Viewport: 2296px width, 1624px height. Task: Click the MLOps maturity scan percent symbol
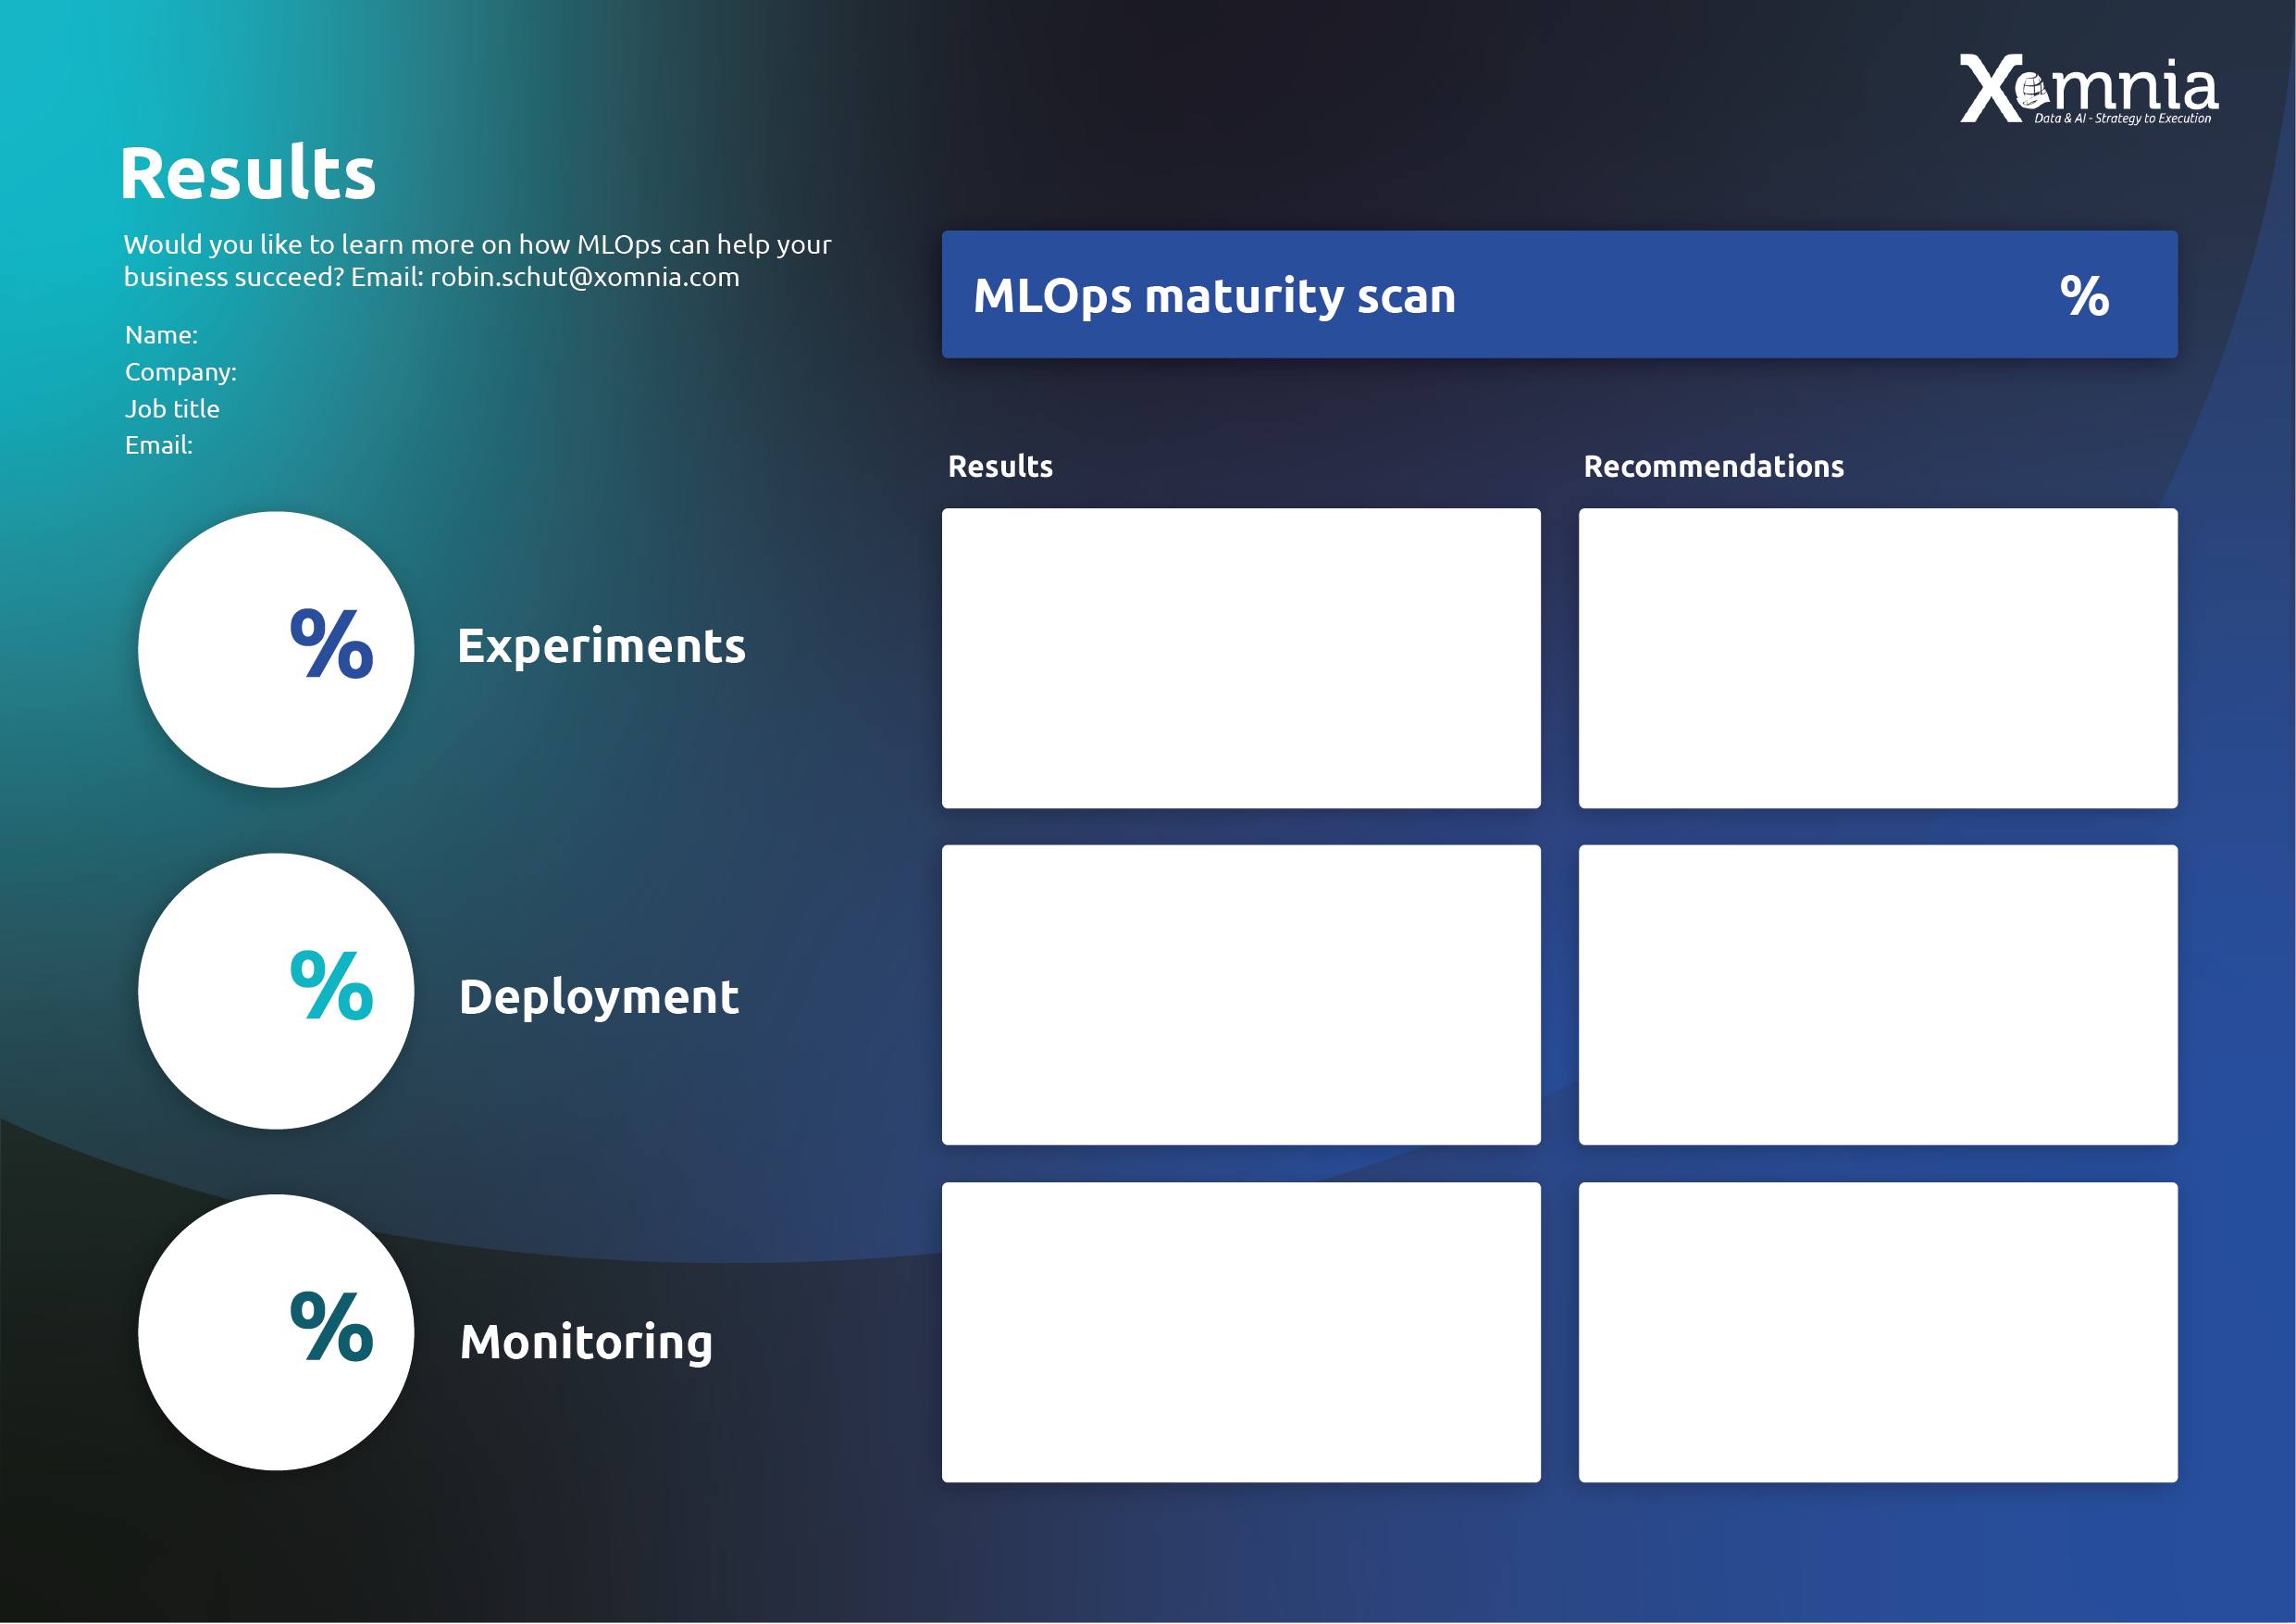2084,296
